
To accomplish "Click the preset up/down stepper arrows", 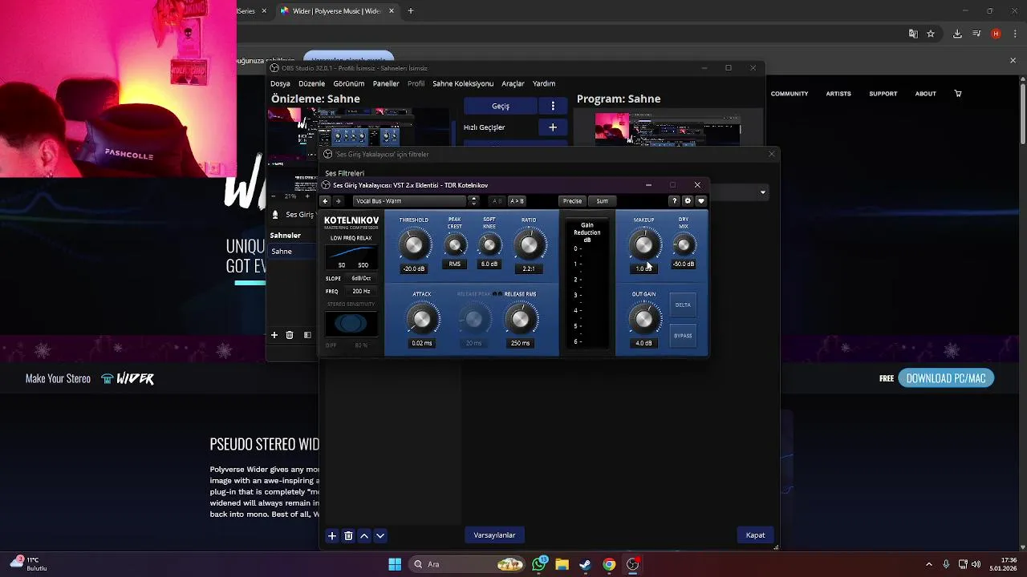I will (473, 201).
